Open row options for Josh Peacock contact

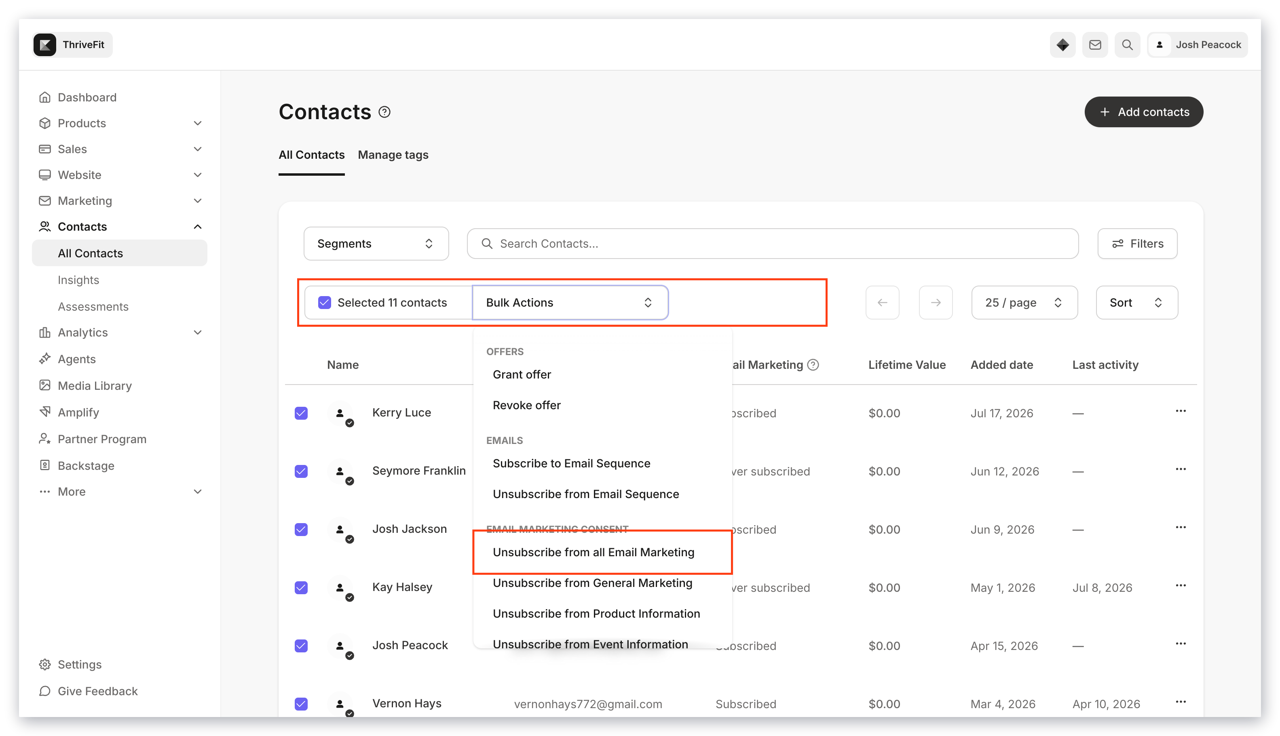click(x=1180, y=643)
